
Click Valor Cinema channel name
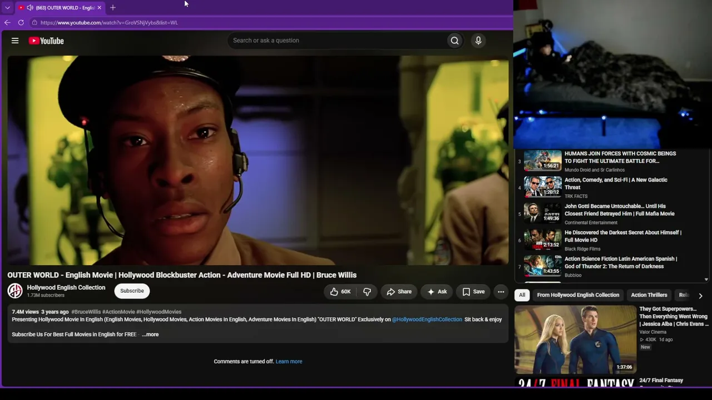tap(652, 332)
